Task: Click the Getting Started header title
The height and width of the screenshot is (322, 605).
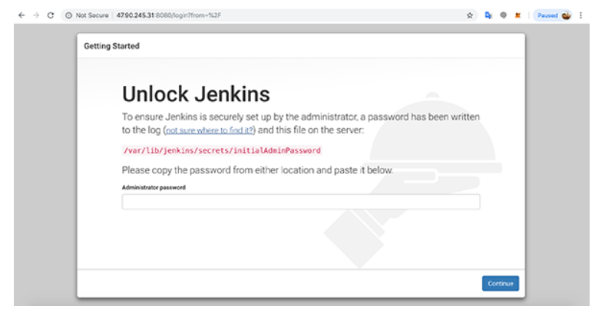Action: click(x=111, y=46)
